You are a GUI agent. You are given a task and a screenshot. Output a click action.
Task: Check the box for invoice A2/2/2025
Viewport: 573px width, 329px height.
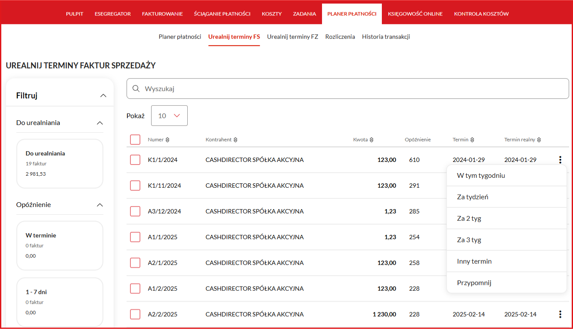point(135,314)
